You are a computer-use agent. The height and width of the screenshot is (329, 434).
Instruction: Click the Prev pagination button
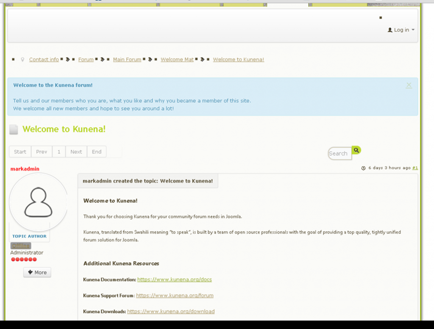(42, 152)
